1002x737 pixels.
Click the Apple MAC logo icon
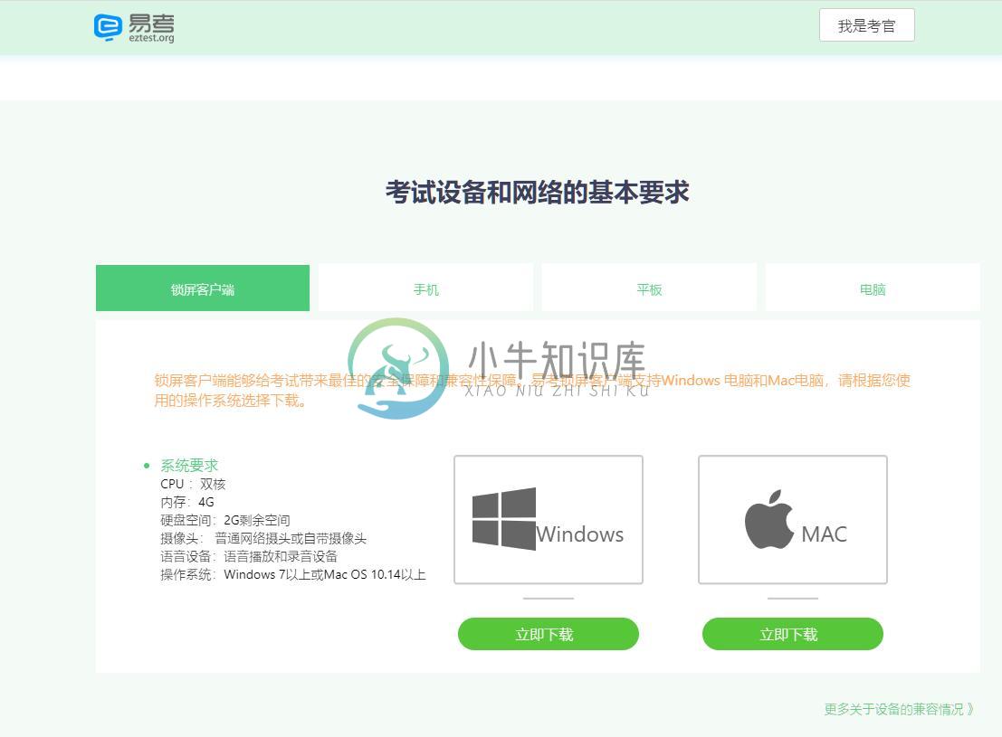[x=768, y=519]
